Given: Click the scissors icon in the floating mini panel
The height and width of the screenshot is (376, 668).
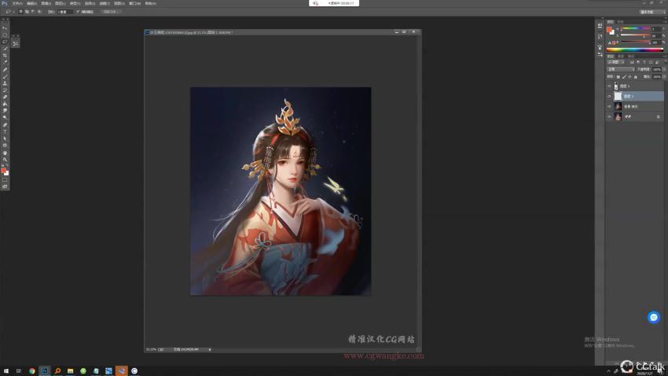Looking at the screenshot, I should 16,43.
